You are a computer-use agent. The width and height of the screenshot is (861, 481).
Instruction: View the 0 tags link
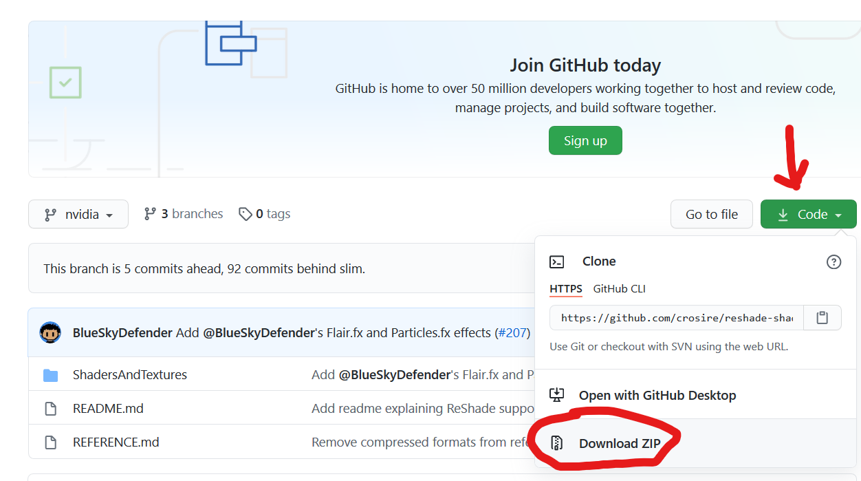[264, 214]
